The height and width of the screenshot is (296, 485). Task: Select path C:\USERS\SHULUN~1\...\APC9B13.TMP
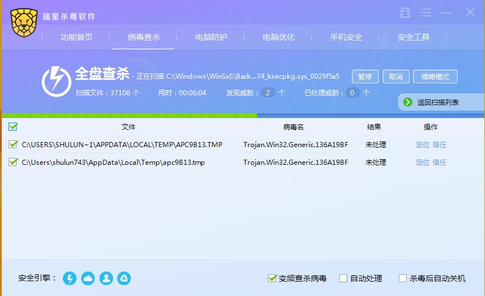pos(122,144)
